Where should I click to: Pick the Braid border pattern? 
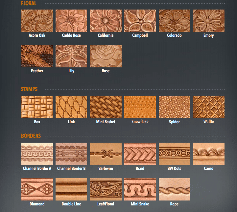140,153
